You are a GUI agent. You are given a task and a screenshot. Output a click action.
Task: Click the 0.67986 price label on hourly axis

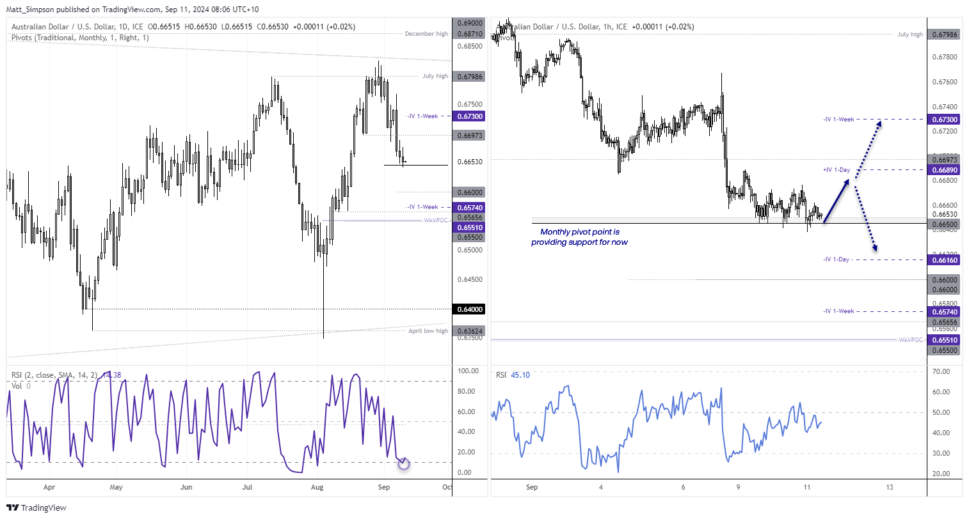tap(944, 35)
